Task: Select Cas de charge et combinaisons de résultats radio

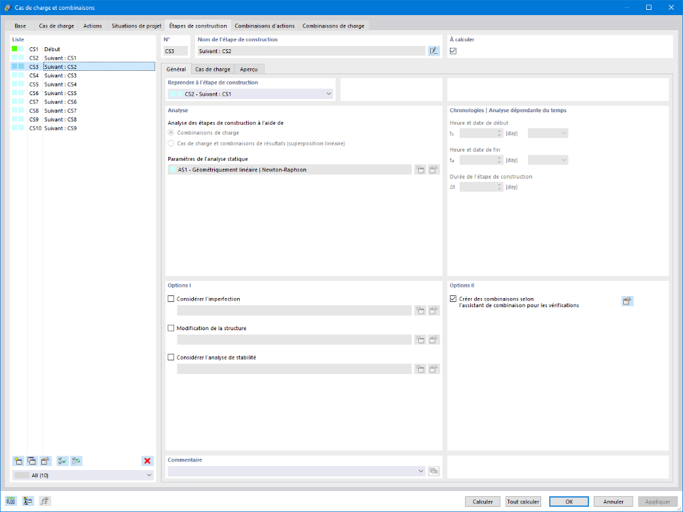Action: coord(171,143)
